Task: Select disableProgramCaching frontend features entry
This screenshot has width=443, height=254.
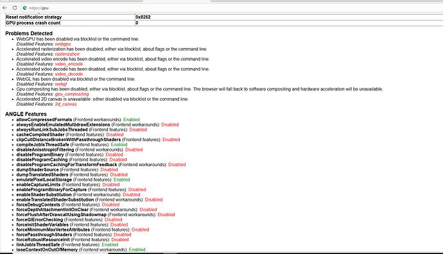Action: point(71,160)
